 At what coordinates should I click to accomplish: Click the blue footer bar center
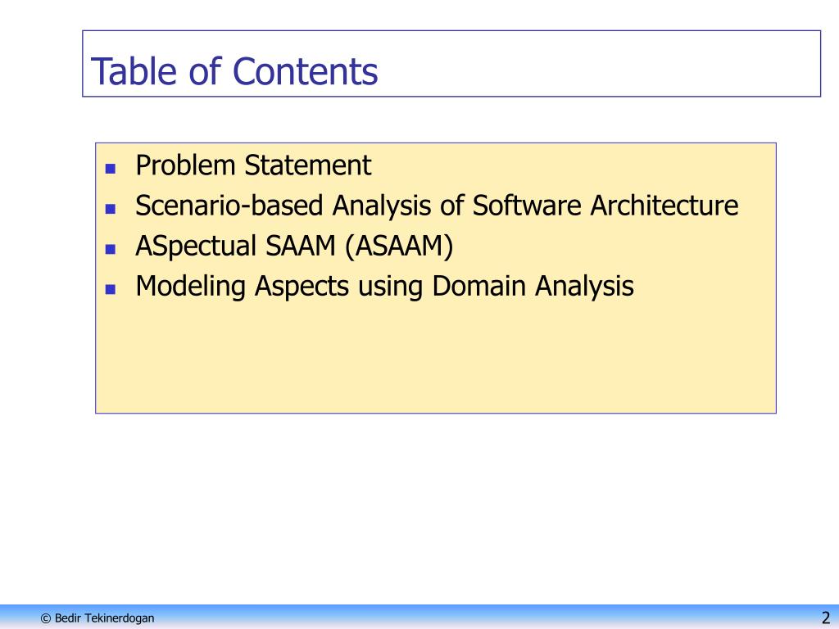[x=419, y=617]
